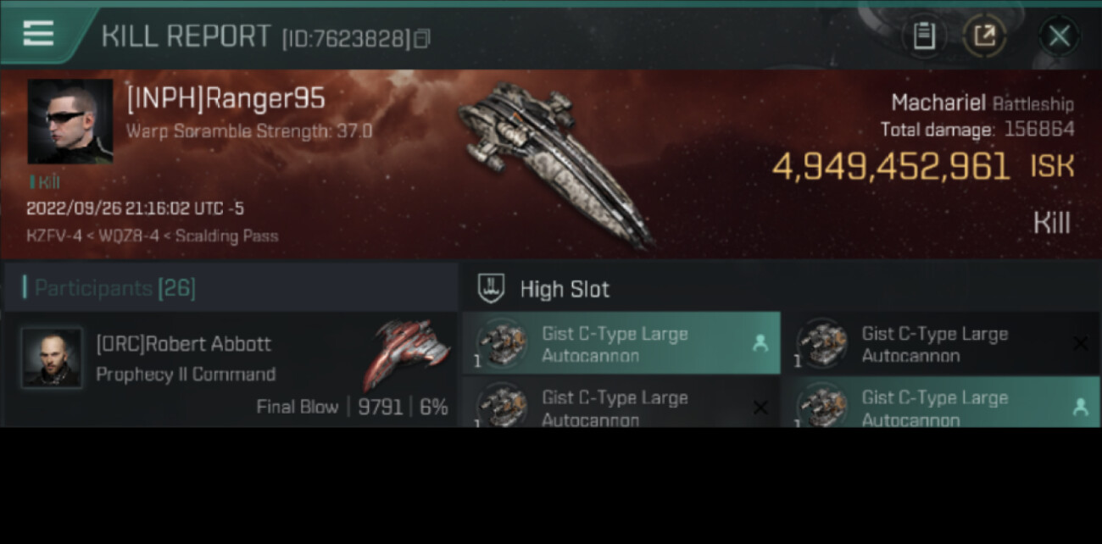This screenshot has width=1102, height=544.
Task: Click the X mark on top-right autocannon
Action: click(1080, 343)
